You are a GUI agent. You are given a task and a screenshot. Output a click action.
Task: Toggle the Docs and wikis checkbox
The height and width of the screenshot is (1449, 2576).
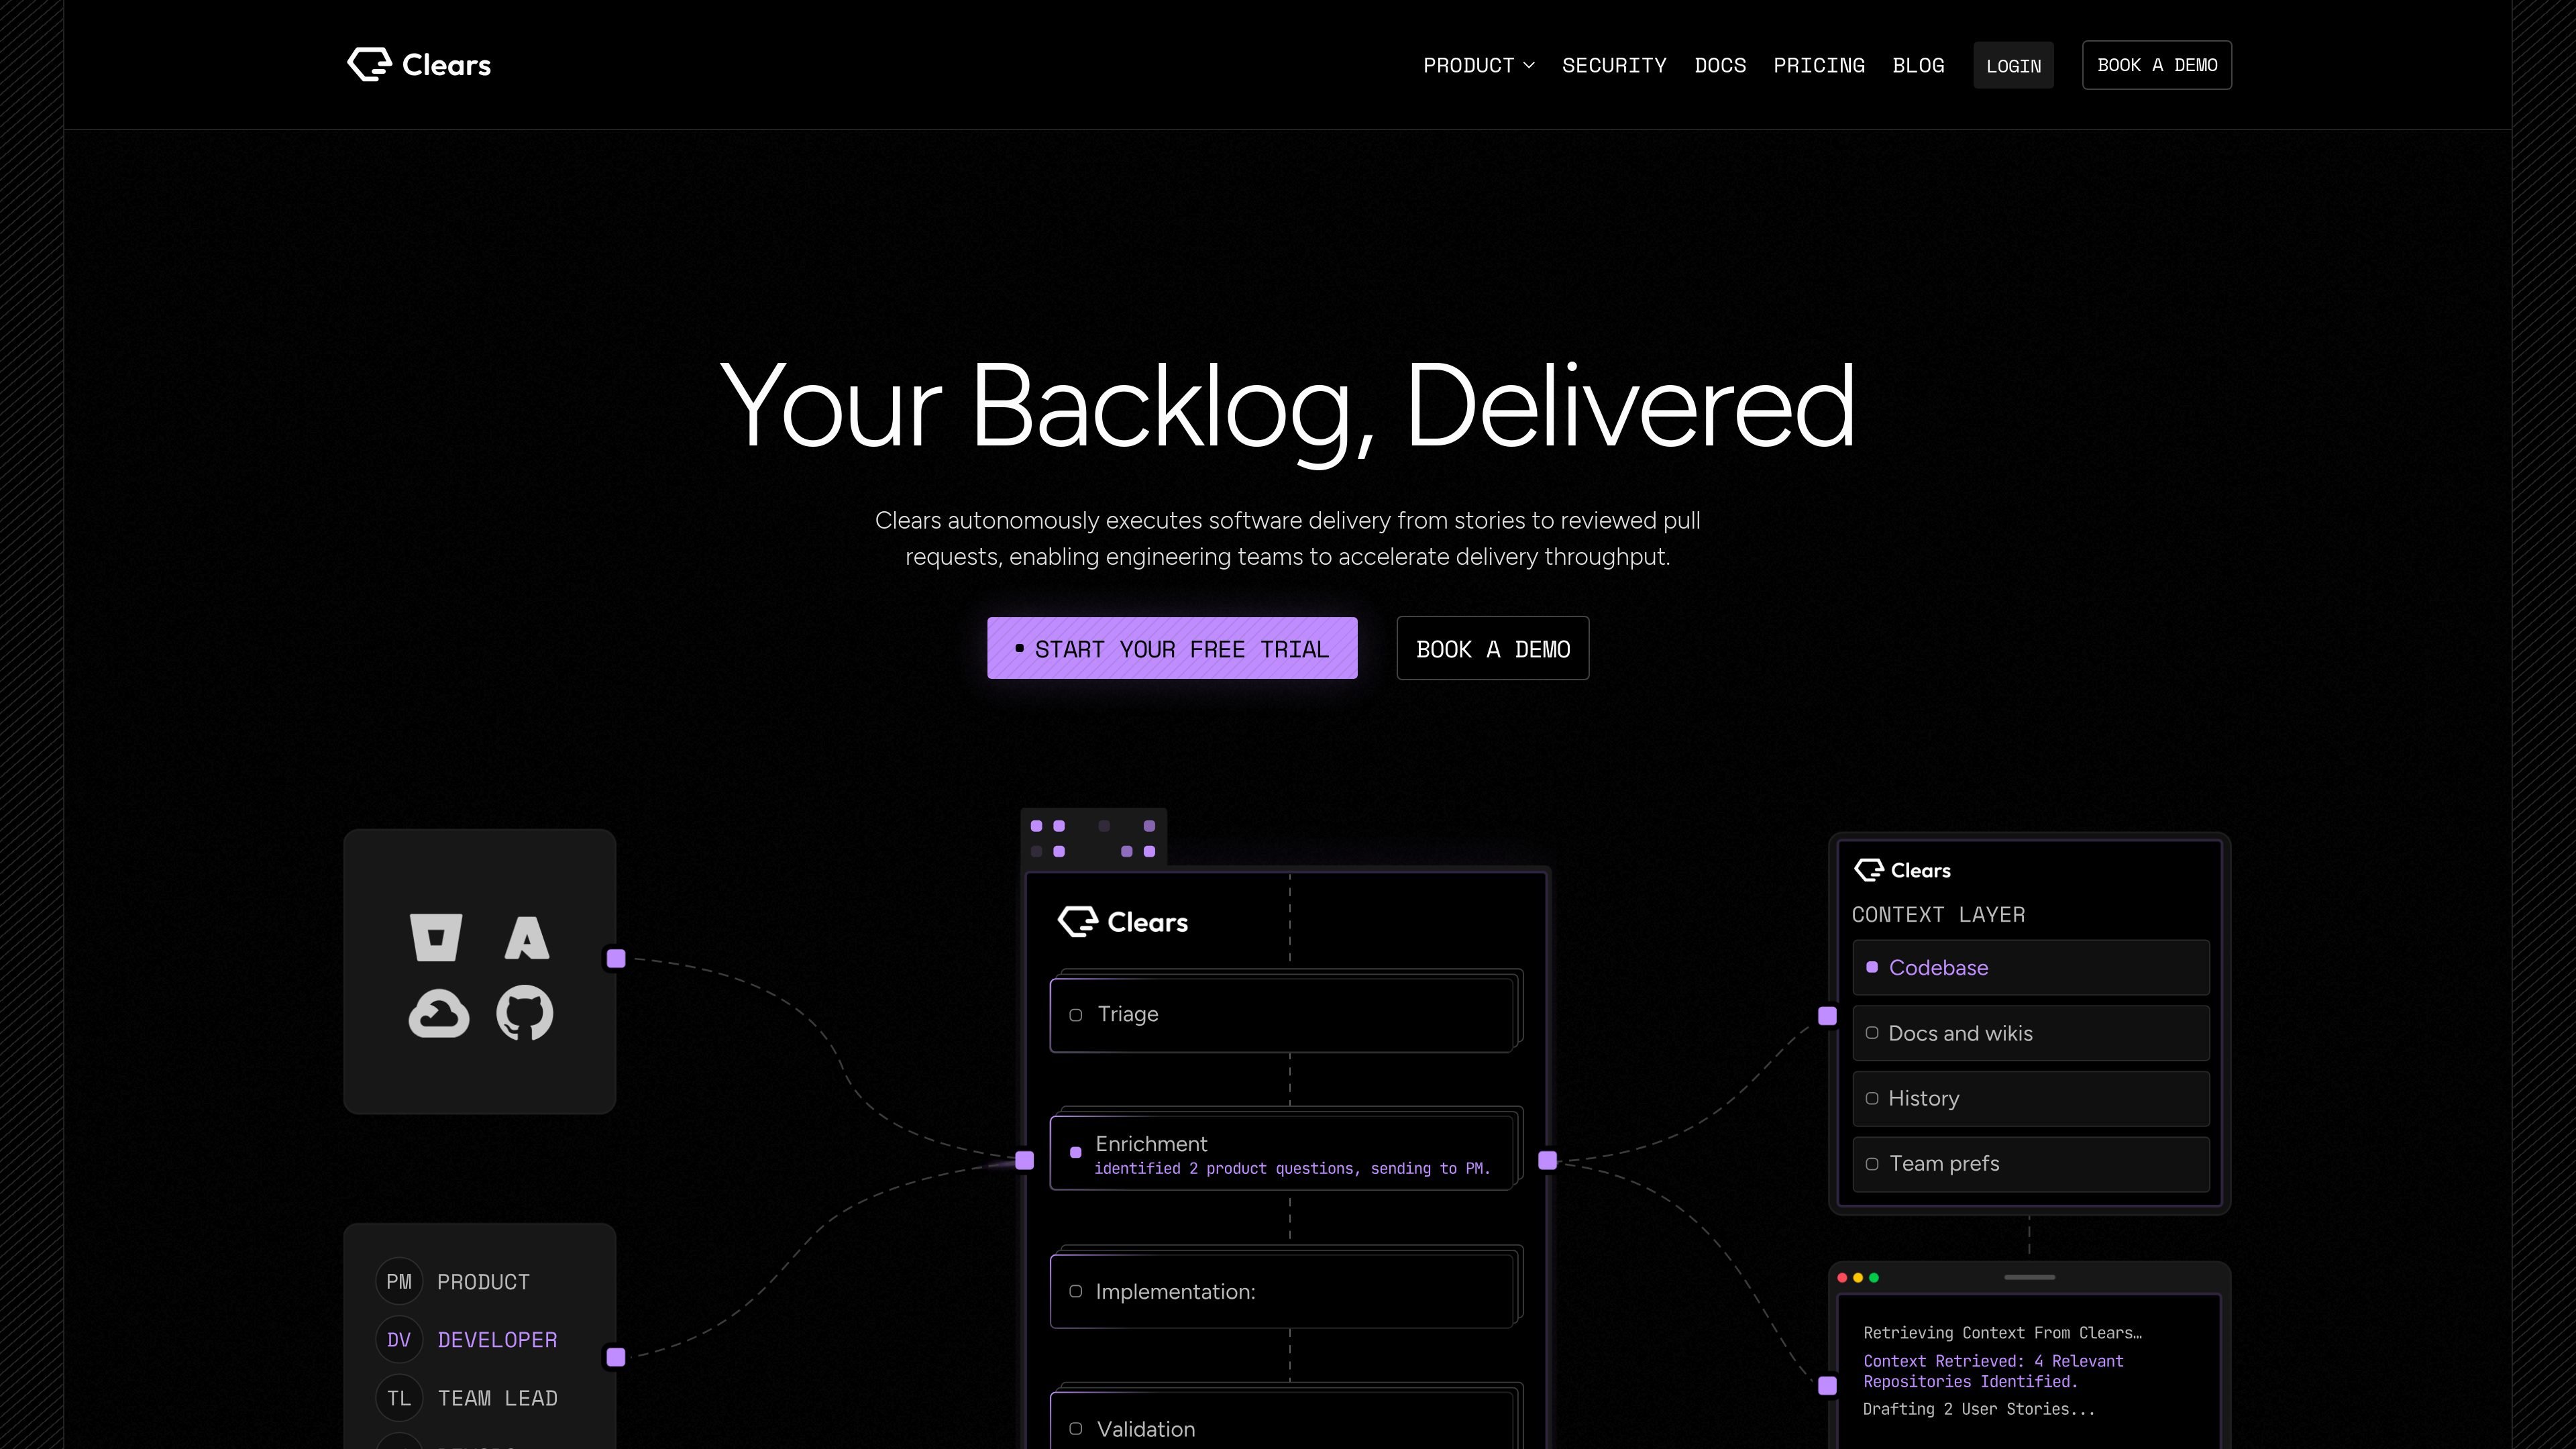(x=1872, y=1033)
